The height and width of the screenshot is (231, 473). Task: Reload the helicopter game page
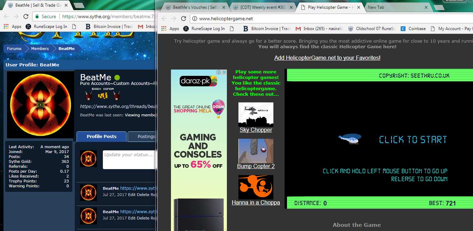[x=184, y=19]
